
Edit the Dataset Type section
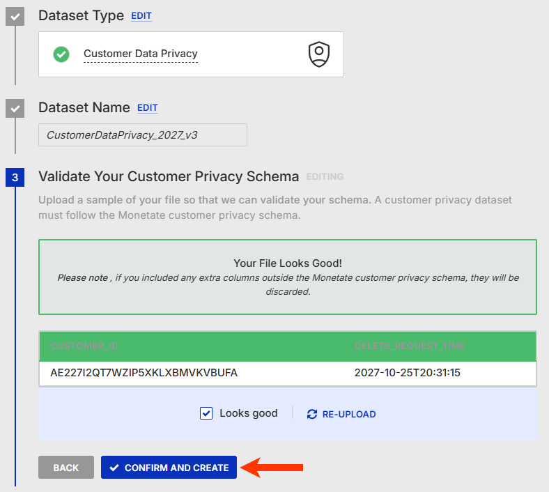coord(141,16)
